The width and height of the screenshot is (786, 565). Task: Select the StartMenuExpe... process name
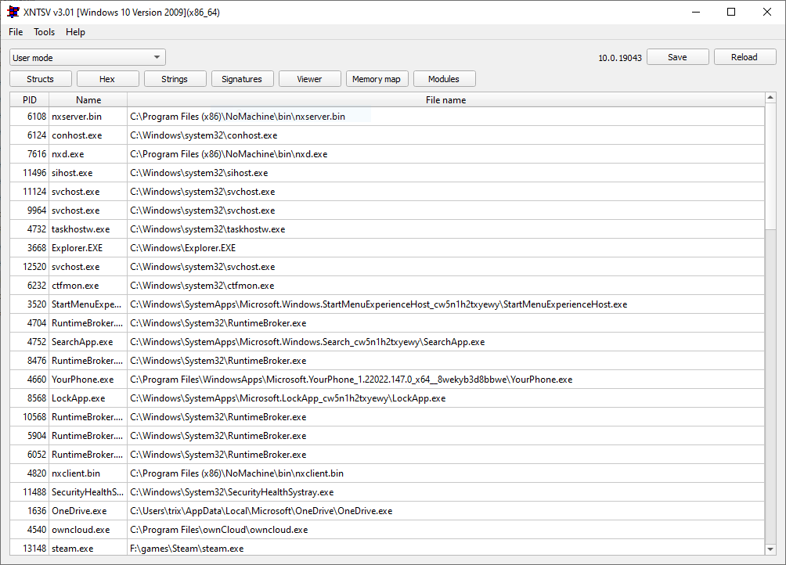(87, 304)
